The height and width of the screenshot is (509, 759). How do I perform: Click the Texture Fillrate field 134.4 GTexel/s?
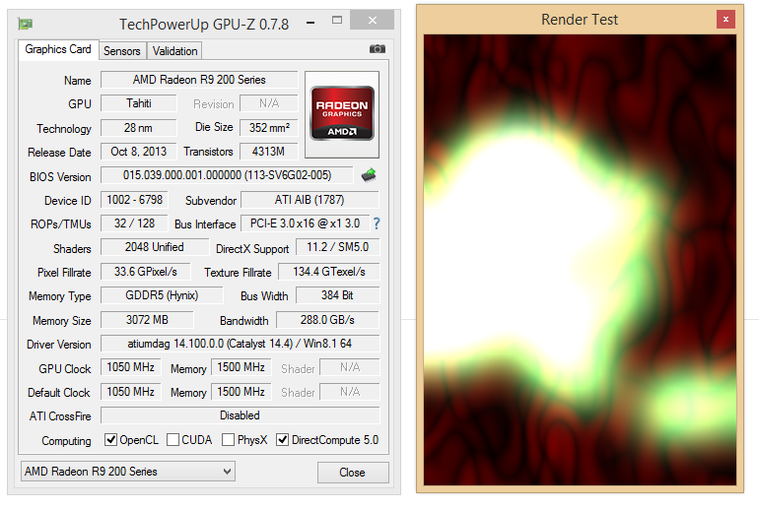329,272
